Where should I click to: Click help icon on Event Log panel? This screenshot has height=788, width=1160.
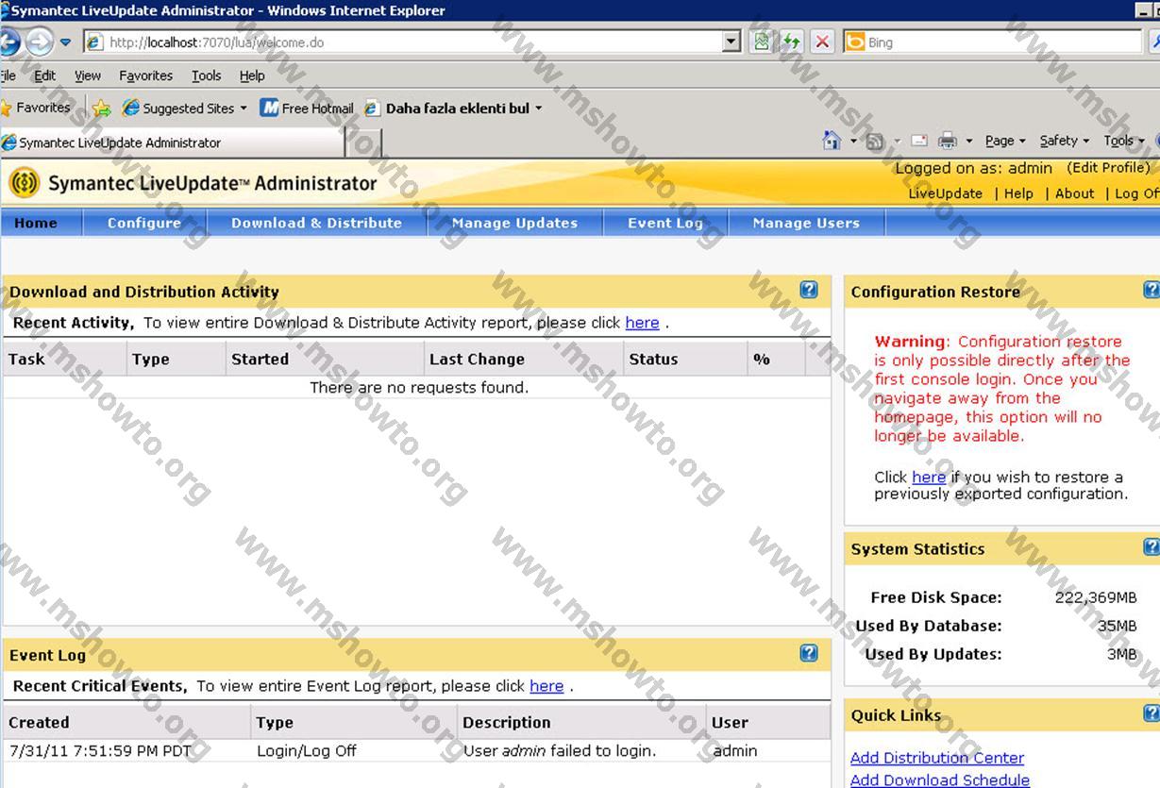pyautogui.click(x=809, y=653)
